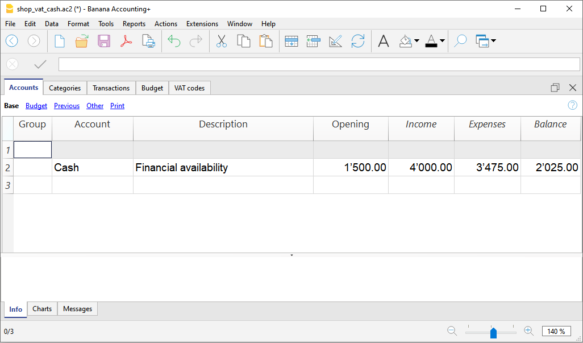Click inside the formula input bar

pos(318,64)
